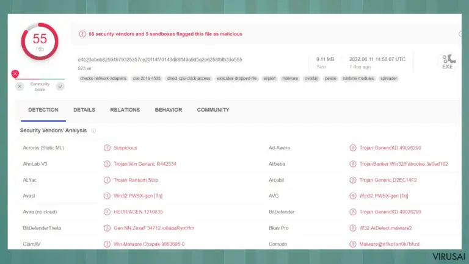The image size is (469, 264).
Task: Click the alert icon in the AVG row
Action: (353, 196)
